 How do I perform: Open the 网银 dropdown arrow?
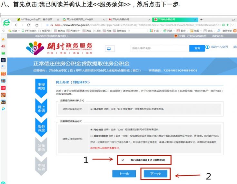174,31
